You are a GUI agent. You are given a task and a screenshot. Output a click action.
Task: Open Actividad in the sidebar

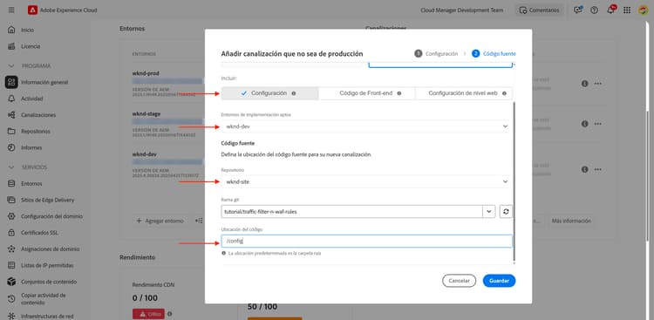click(x=31, y=99)
